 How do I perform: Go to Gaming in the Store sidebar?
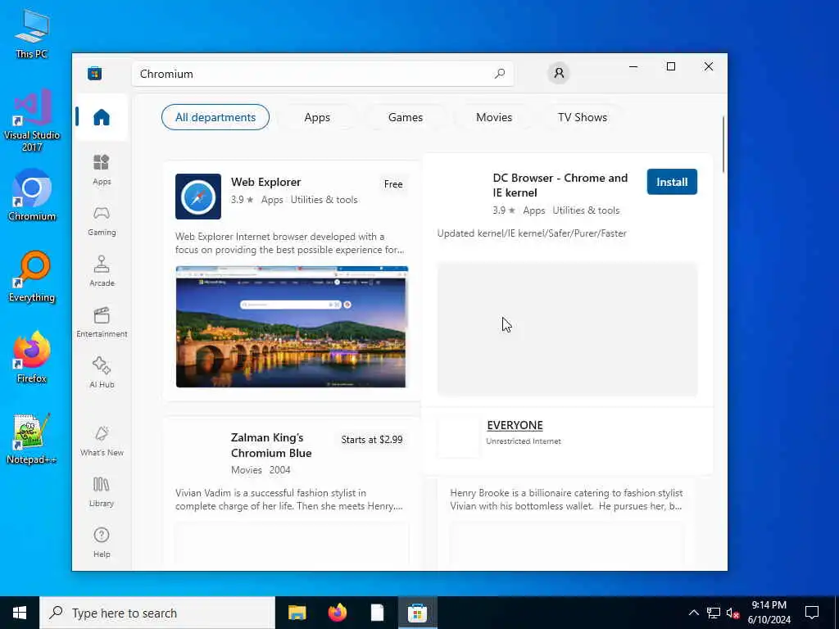pos(102,220)
